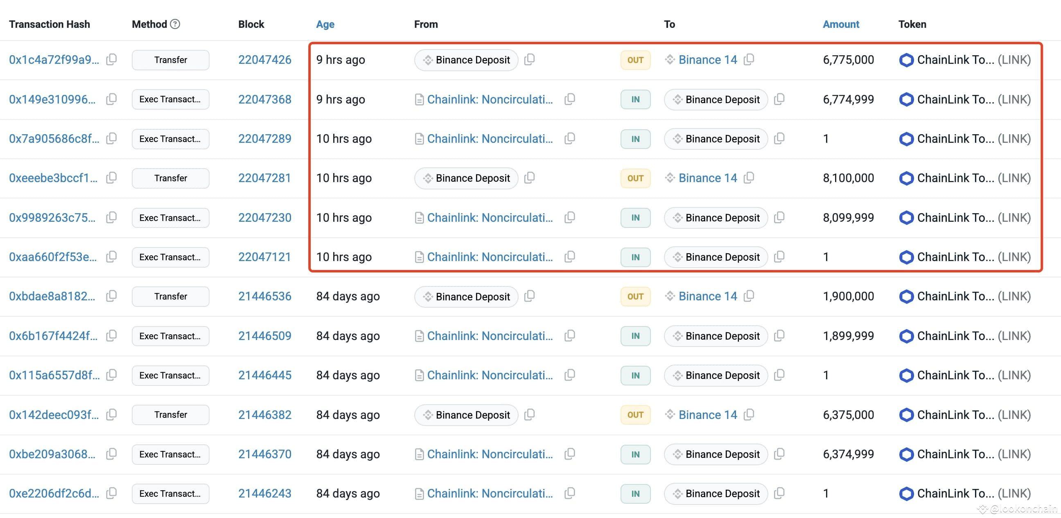The height and width of the screenshot is (518, 1061).
Task: Open Chainlink Noncirculating sender, block 22047230
Action: click(490, 218)
